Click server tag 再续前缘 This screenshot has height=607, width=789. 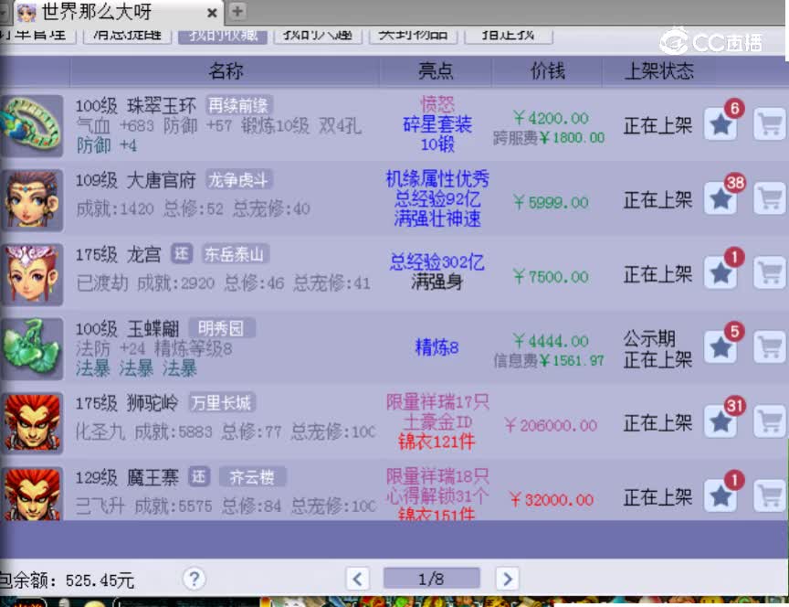[239, 105]
